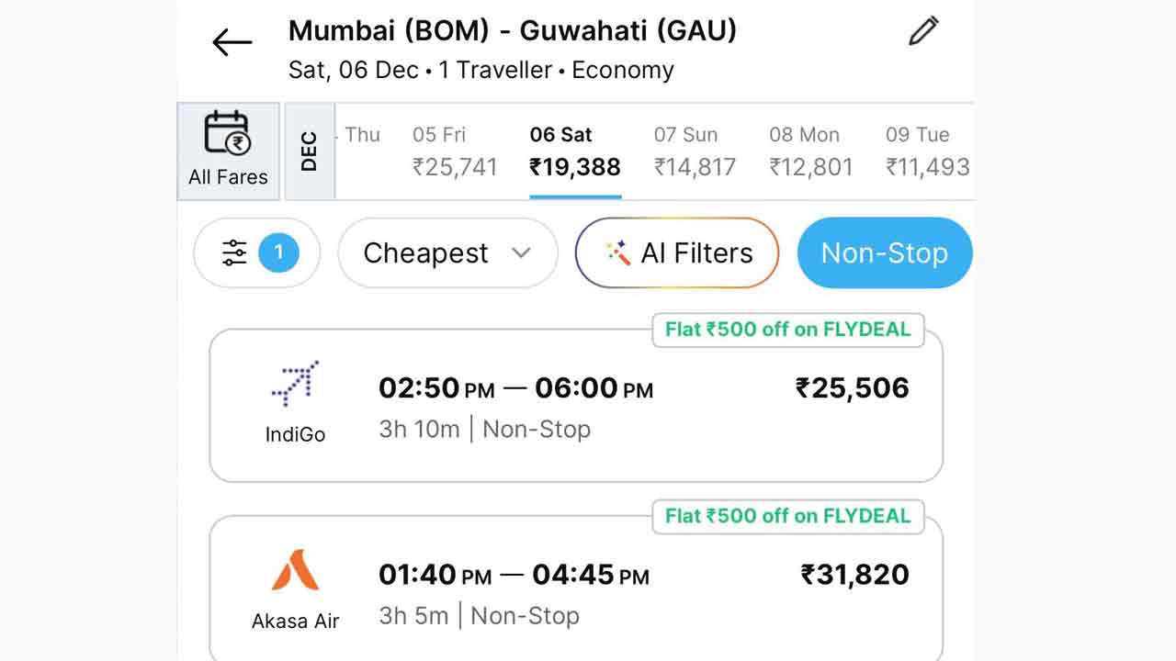Select the 05 Fri date tab
Screen dimensions: 1176x661
[454, 151]
